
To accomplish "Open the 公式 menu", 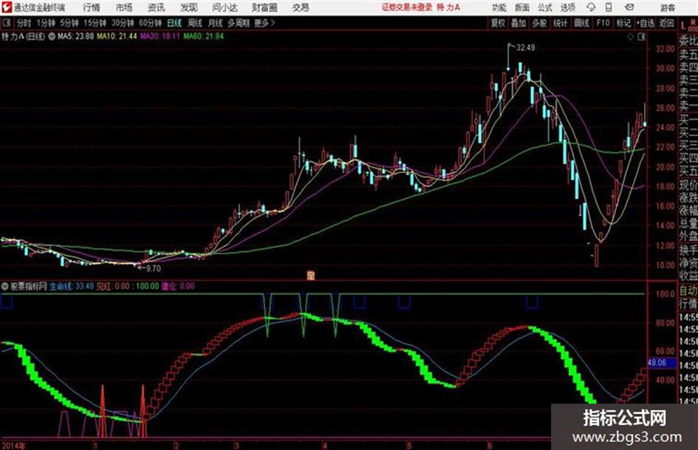I will click(x=545, y=7).
